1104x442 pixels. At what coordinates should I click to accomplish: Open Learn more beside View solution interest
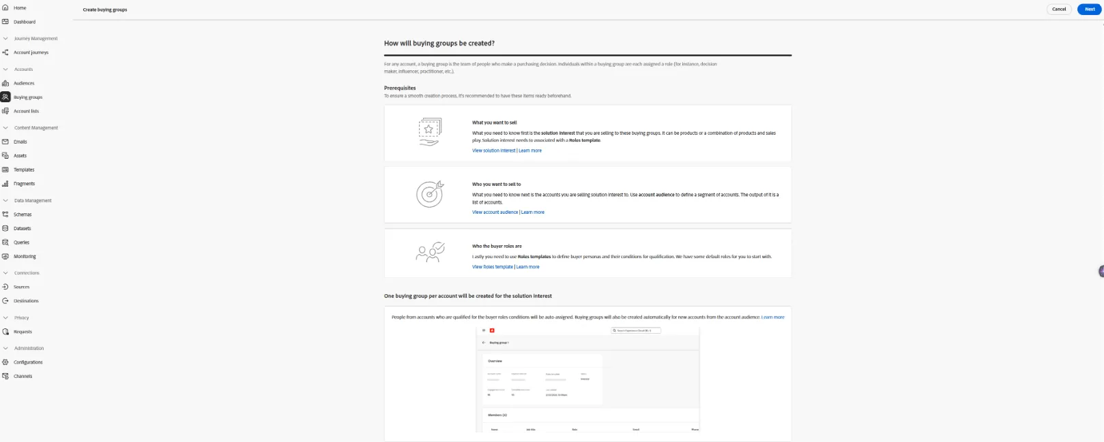pos(530,151)
